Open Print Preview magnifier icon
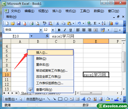The height and width of the screenshot is (109, 128). tap(37, 23)
